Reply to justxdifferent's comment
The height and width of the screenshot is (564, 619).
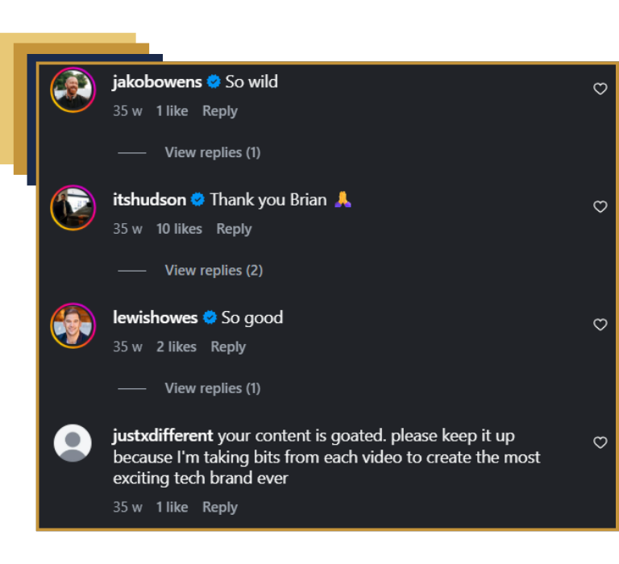(220, 508)
